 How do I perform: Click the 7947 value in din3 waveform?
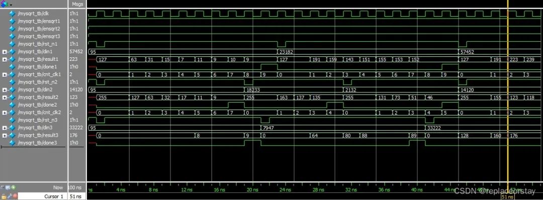click(268, 128)
